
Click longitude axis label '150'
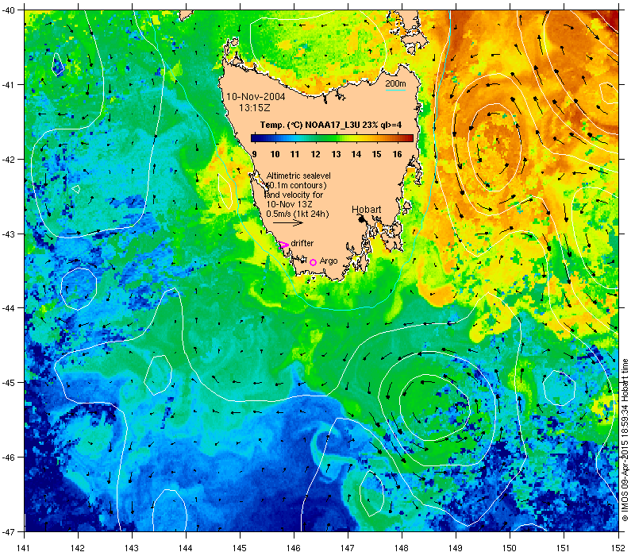point(510,548)
